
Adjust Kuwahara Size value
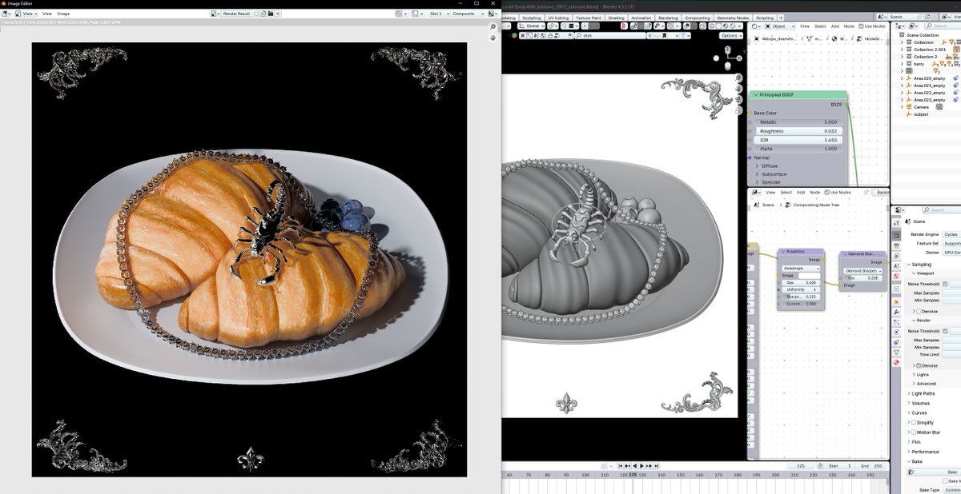[x=801, y=282]
